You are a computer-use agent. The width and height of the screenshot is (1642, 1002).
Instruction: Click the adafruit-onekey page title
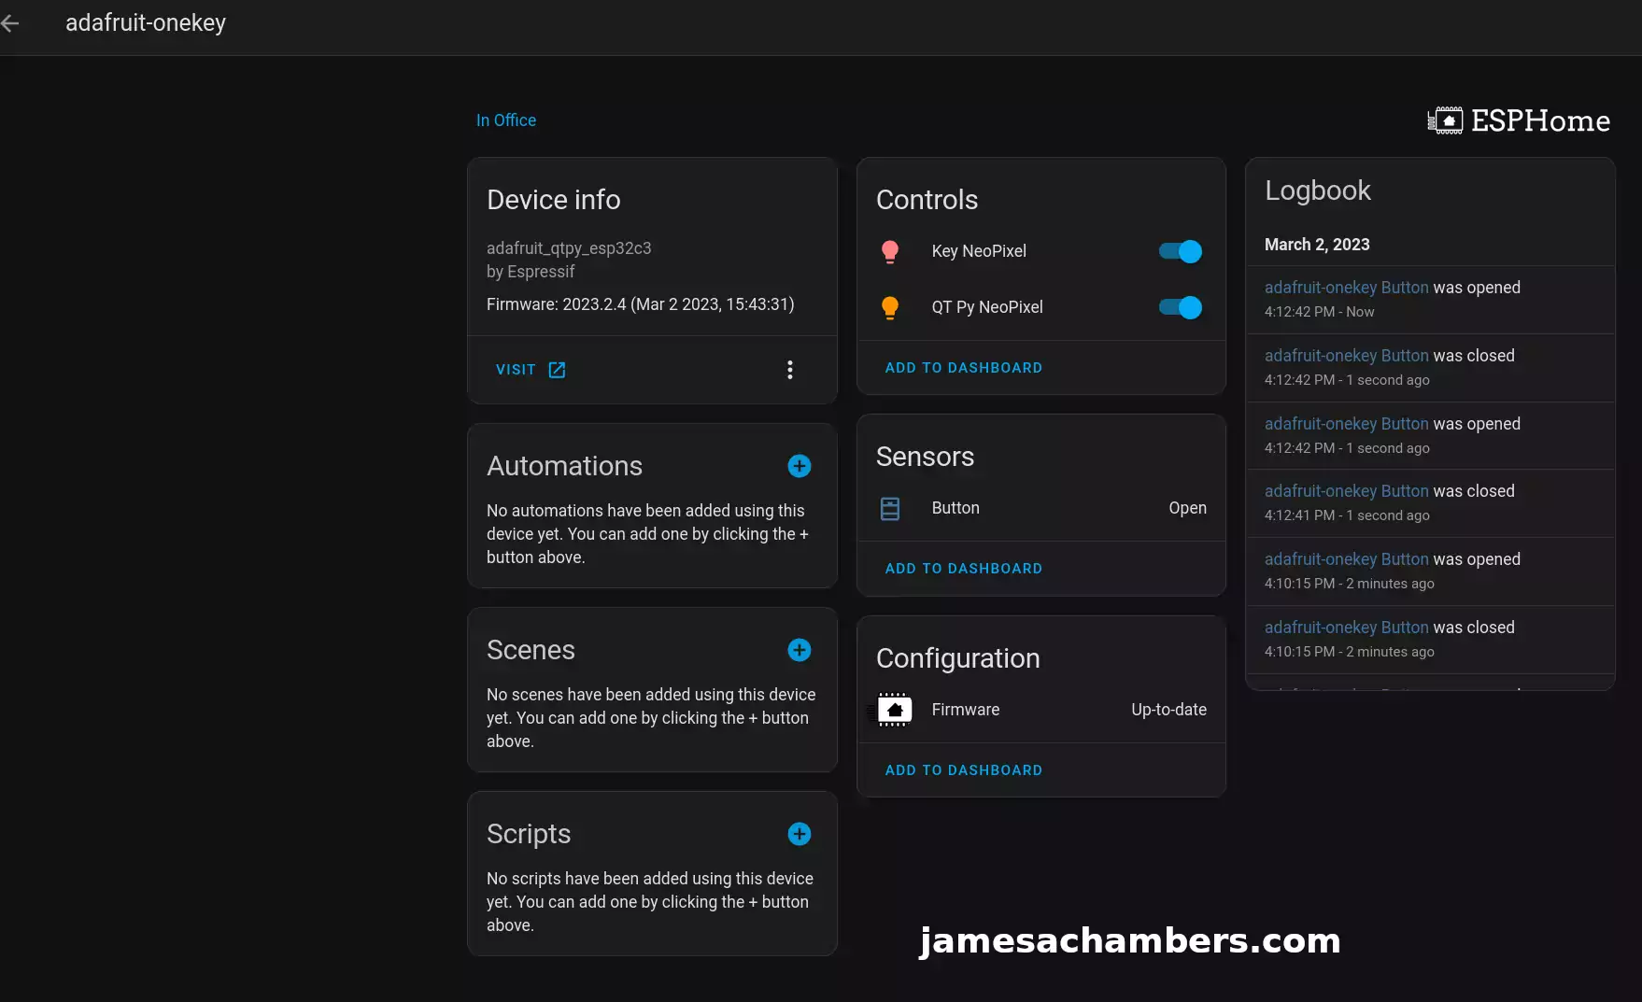tap(146, 23)
